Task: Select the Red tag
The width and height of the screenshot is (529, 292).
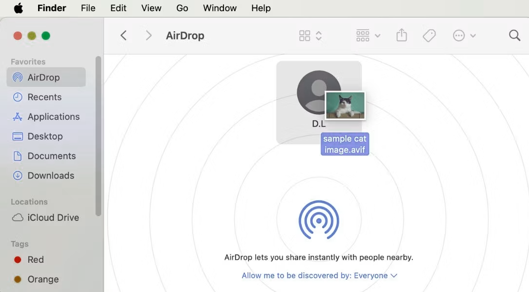Action: (46, 260)
